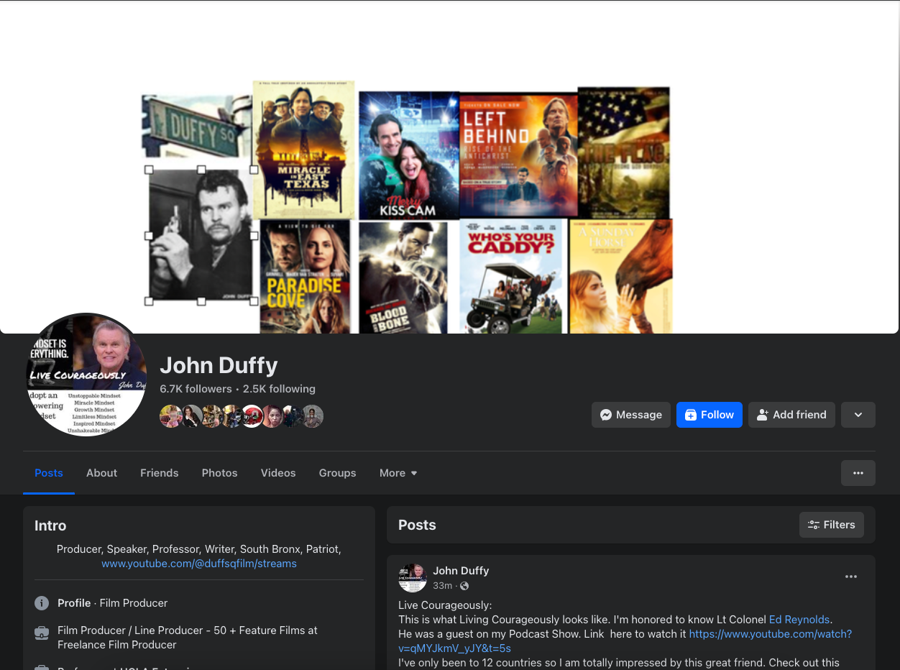This screenshot has height=670, width=900.
Task: Open the three-dot menu in tab bar
Action: [858, 473]
